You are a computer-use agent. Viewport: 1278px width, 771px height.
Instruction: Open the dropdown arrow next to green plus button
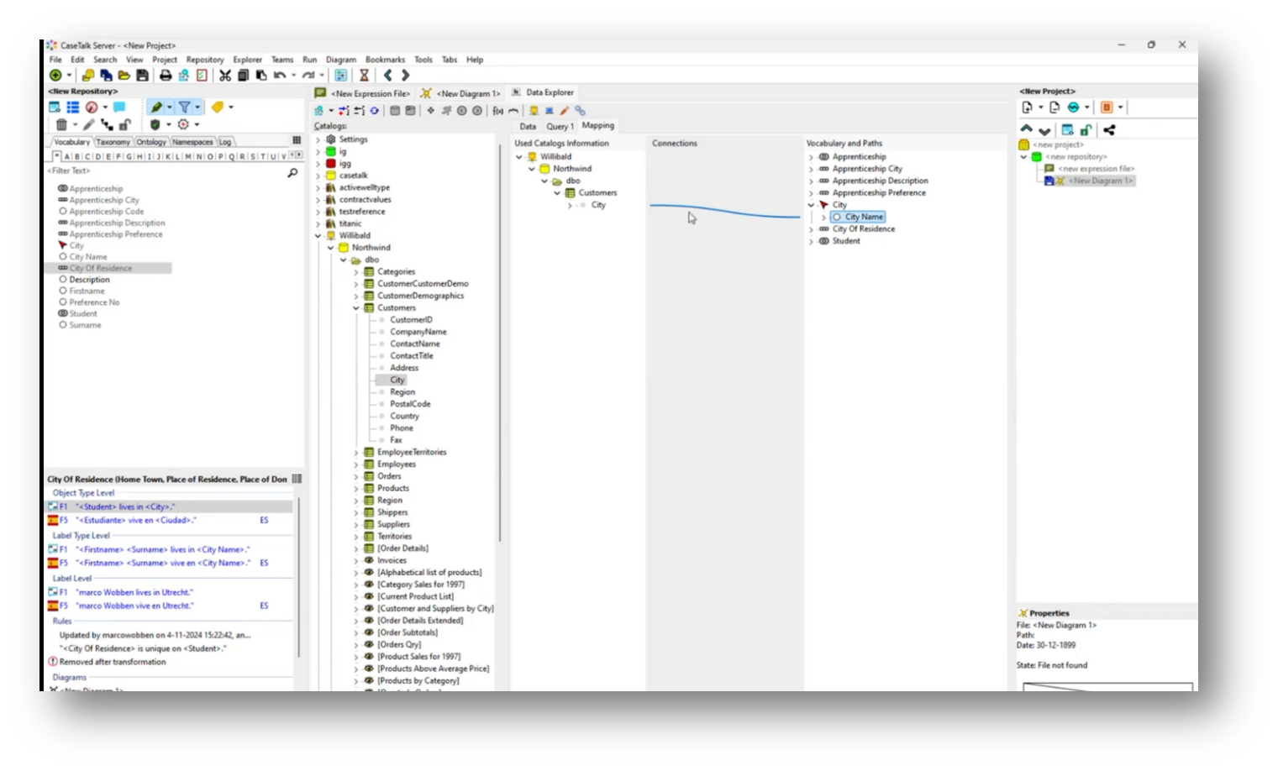(69, 76)
